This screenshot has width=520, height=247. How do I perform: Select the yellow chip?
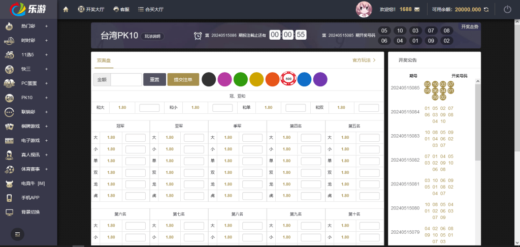[256, 79]
